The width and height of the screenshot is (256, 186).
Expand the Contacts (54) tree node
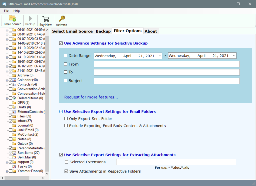tap(7, 85)
